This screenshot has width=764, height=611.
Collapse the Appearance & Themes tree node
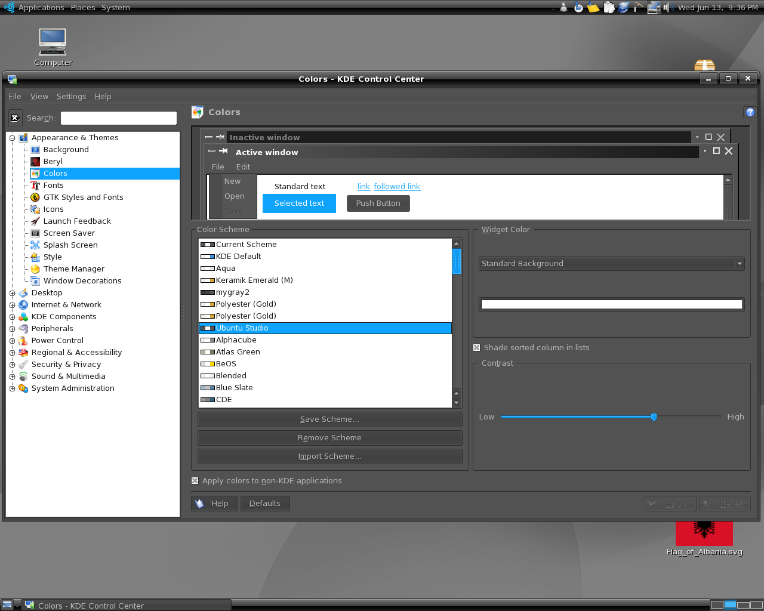(12, 138)
